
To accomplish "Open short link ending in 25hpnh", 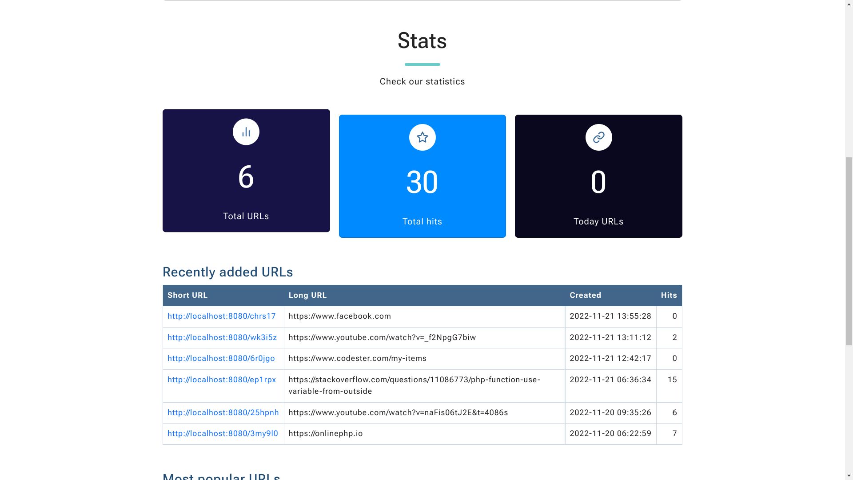I will (x=223, y=413).
